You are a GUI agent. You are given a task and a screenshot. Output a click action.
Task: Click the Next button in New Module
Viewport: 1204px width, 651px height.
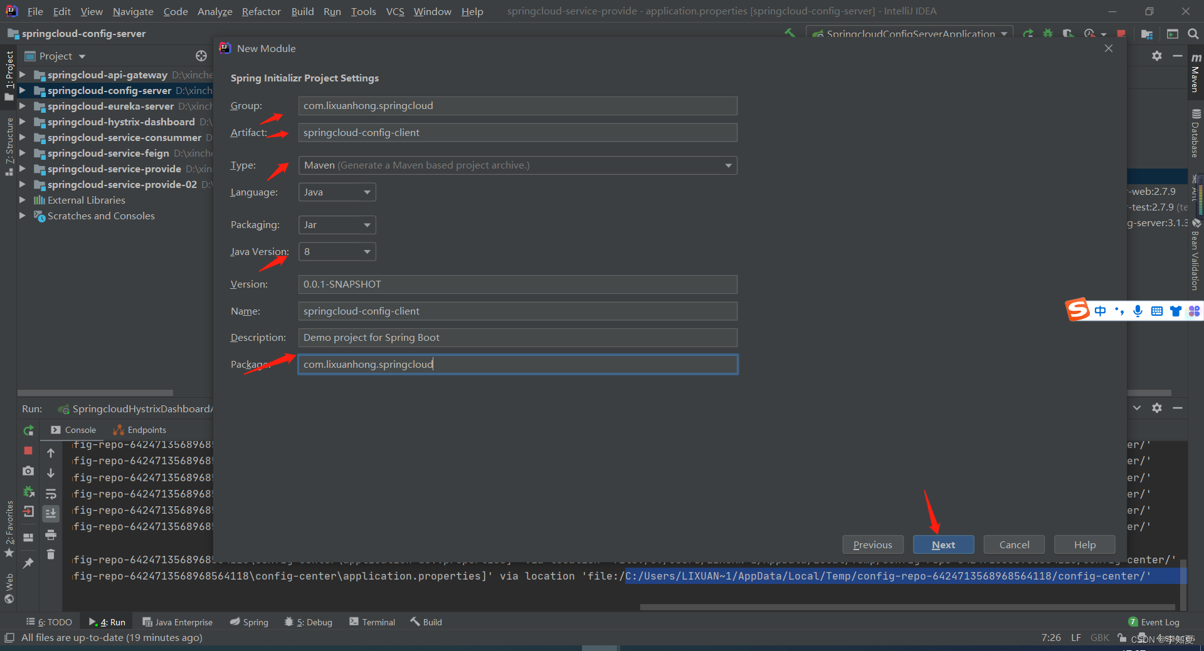click(x=943, y=544)
